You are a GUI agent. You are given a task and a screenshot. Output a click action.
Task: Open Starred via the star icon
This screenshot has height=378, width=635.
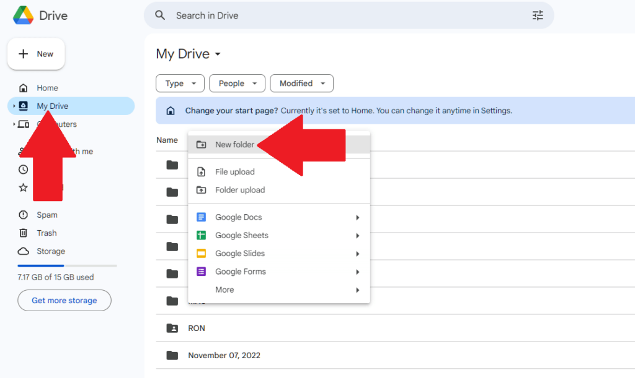tap(24, 187)
